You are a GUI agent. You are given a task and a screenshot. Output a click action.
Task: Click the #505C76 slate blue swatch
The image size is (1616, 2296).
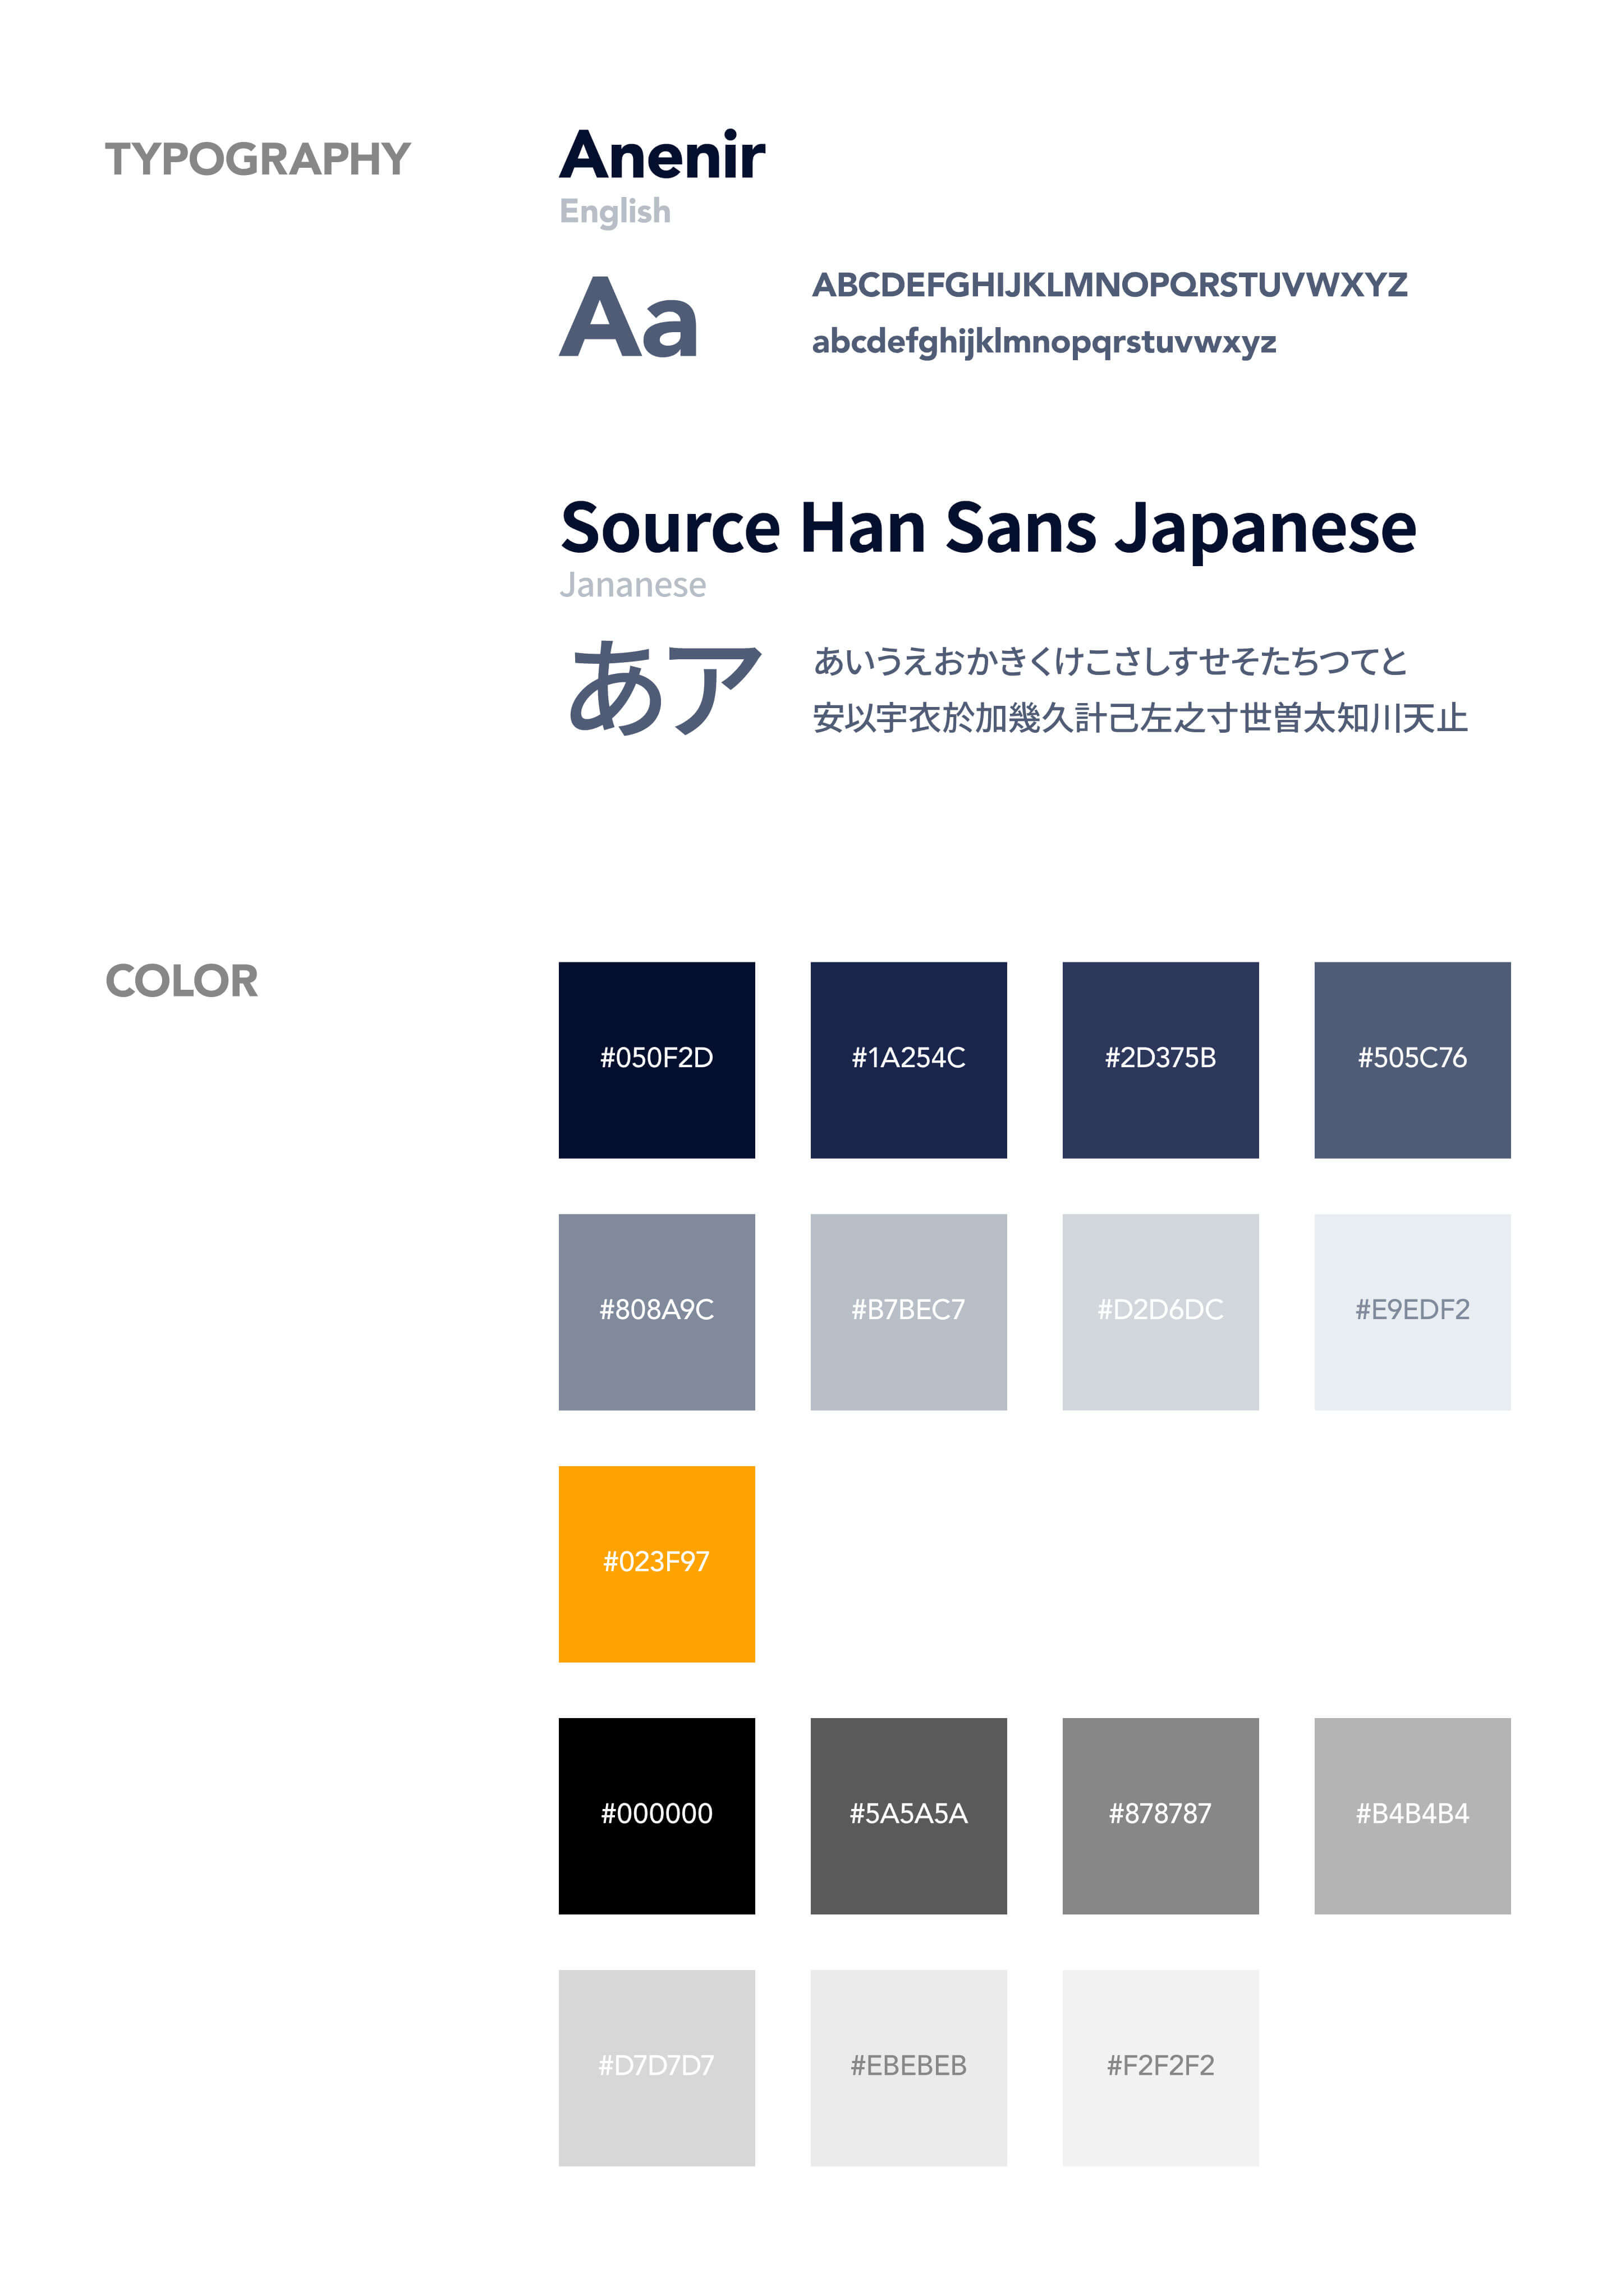point(1412,1060)
